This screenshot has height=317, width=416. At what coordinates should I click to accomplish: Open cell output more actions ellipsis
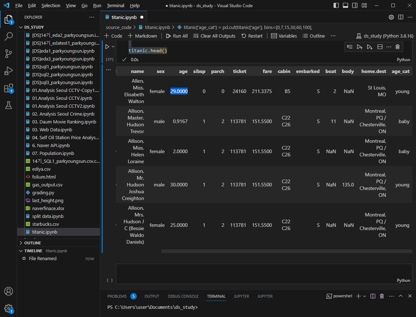[108, 70]
